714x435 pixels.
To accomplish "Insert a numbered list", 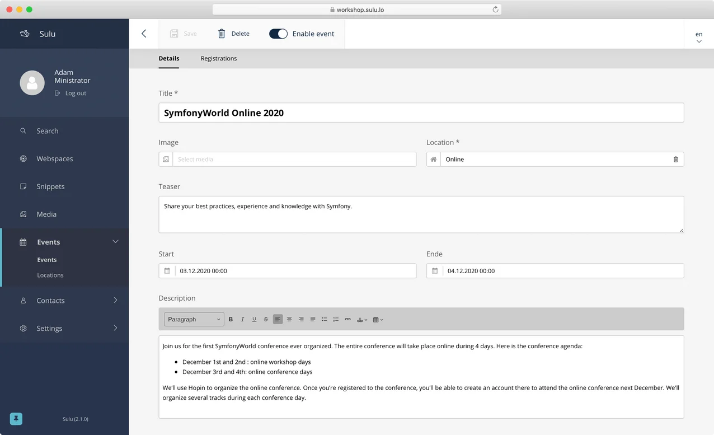I will click(x=336, y=319).
